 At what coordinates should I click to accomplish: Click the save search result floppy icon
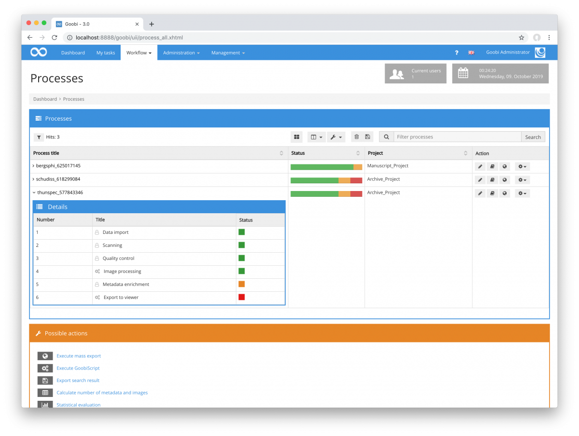pos(368,136)
